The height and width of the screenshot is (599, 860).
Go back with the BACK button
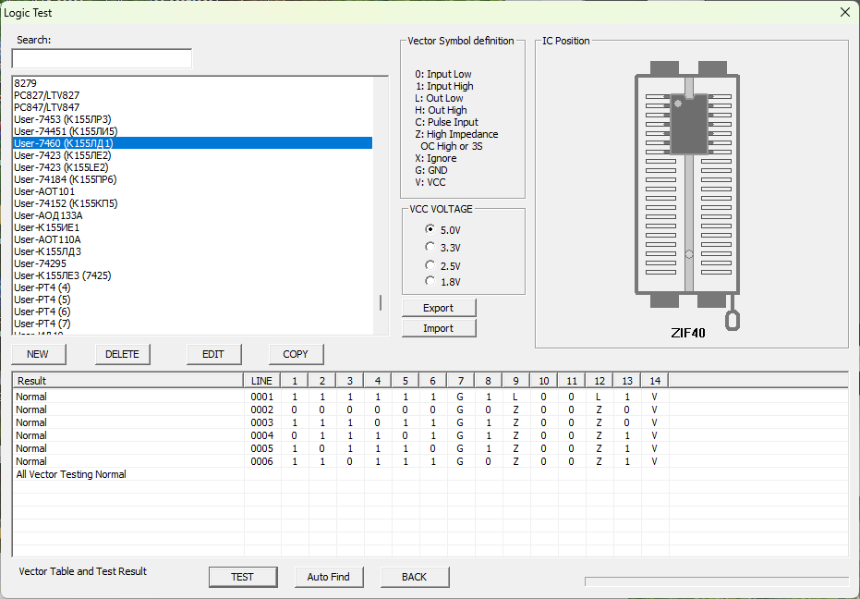pyautogui.click(x=414, y=577)
